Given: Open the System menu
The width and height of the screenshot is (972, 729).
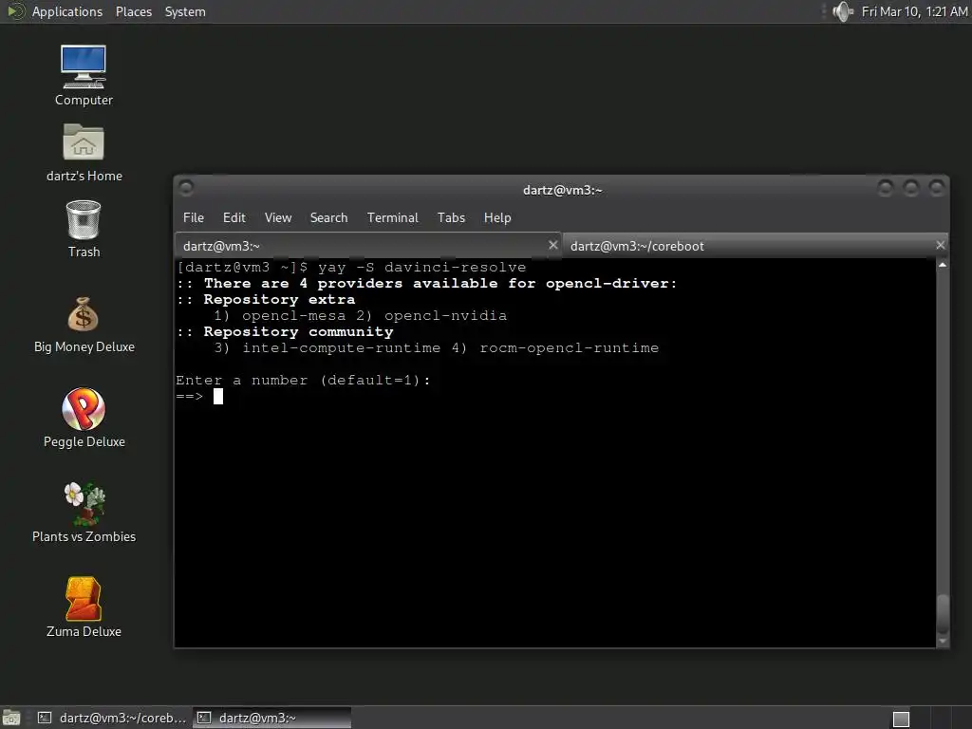Looking at the screenshot, I should point(185,11).
